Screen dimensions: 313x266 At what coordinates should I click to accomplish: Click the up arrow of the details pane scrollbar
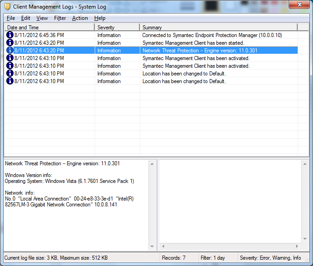tap(152, 163)
